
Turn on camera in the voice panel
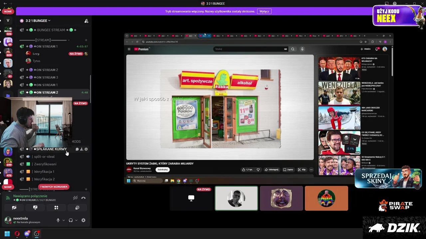pyautogui.click(x=14, y=207)
